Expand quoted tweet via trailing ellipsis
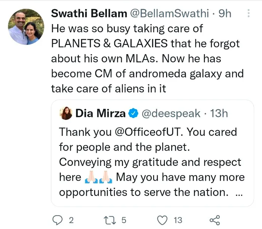Image resolution: width=262 pixels, height=229 pixels. [239, 194]
